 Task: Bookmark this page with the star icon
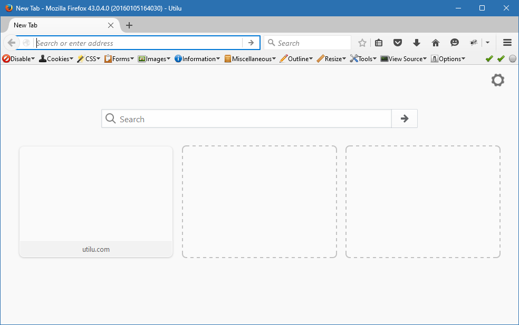362,43
